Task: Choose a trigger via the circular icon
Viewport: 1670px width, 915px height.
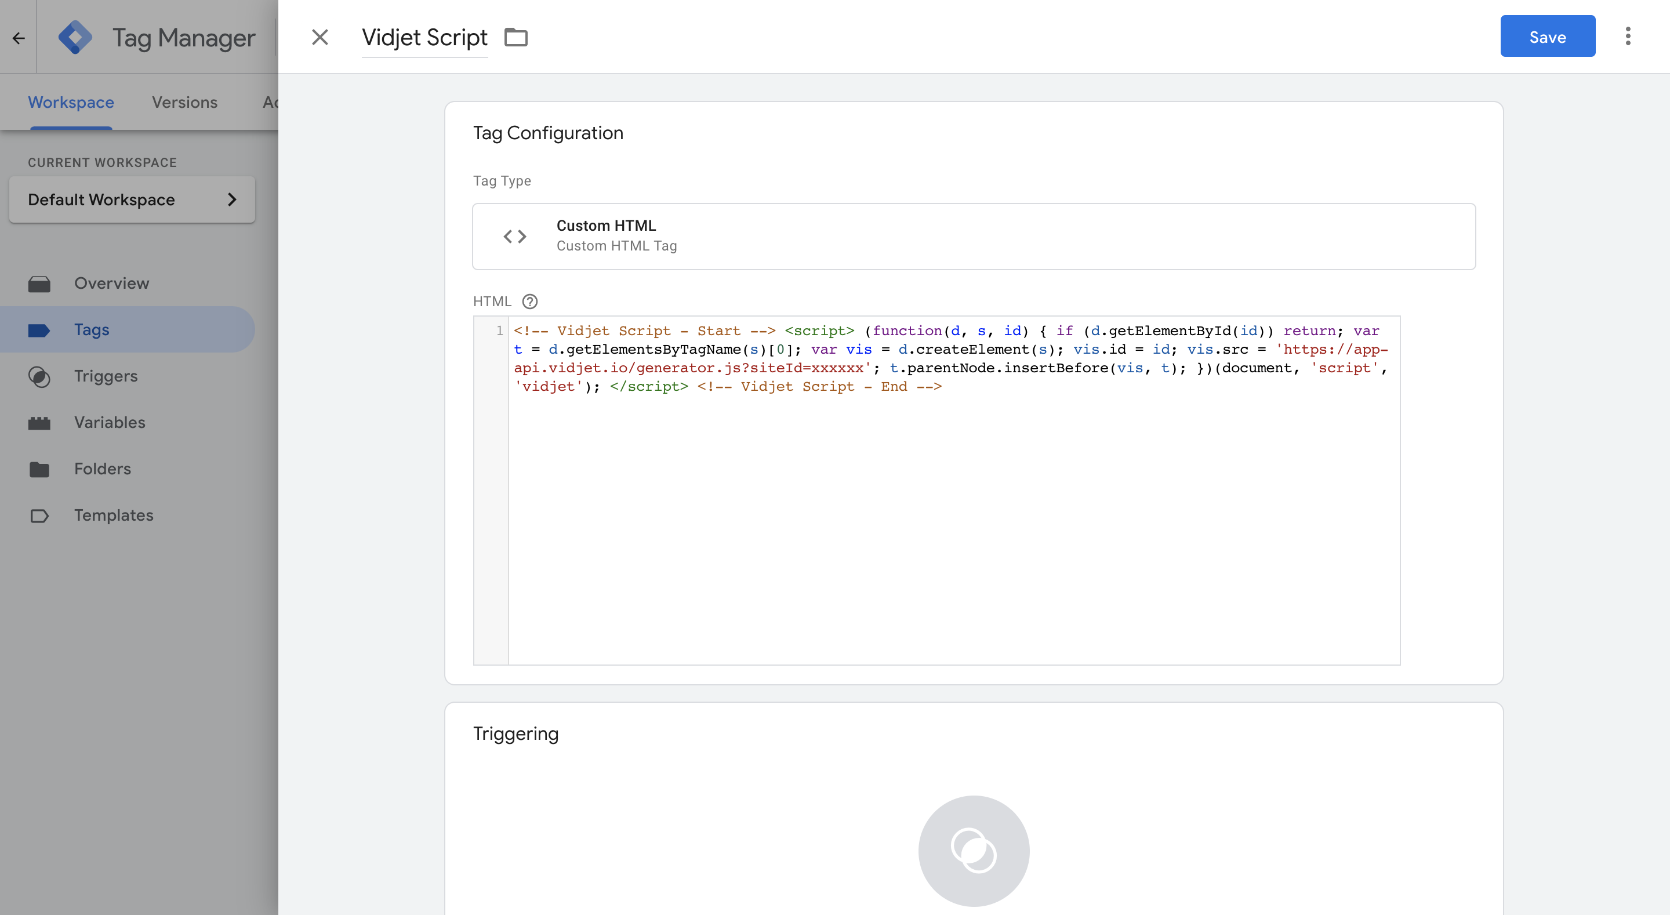Action: 973,850
